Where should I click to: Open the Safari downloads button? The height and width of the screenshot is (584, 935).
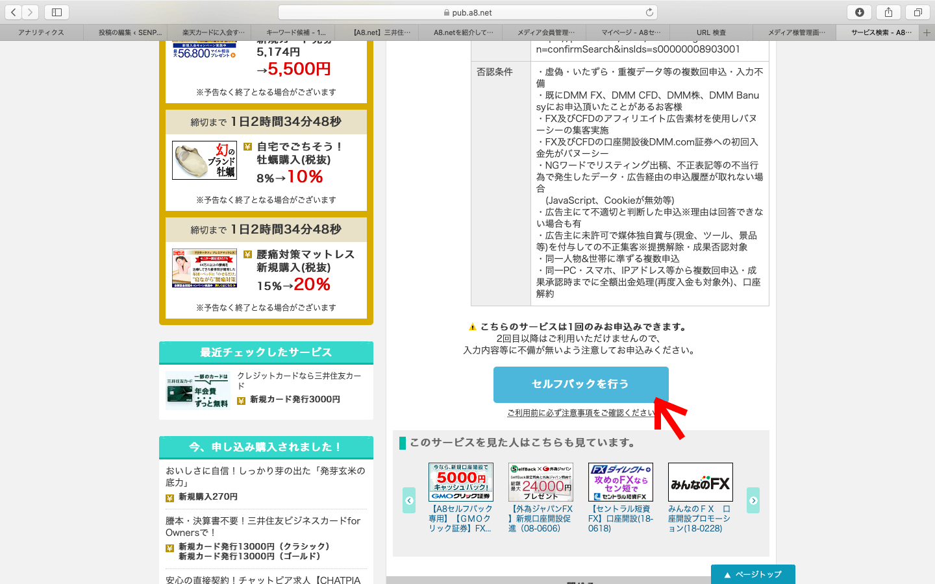point(859,12)
